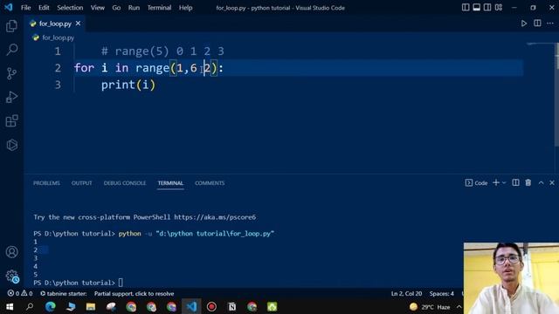
Task: Open the Tabnine hexagon icon in activity bar
Action: tap(11, 145)
